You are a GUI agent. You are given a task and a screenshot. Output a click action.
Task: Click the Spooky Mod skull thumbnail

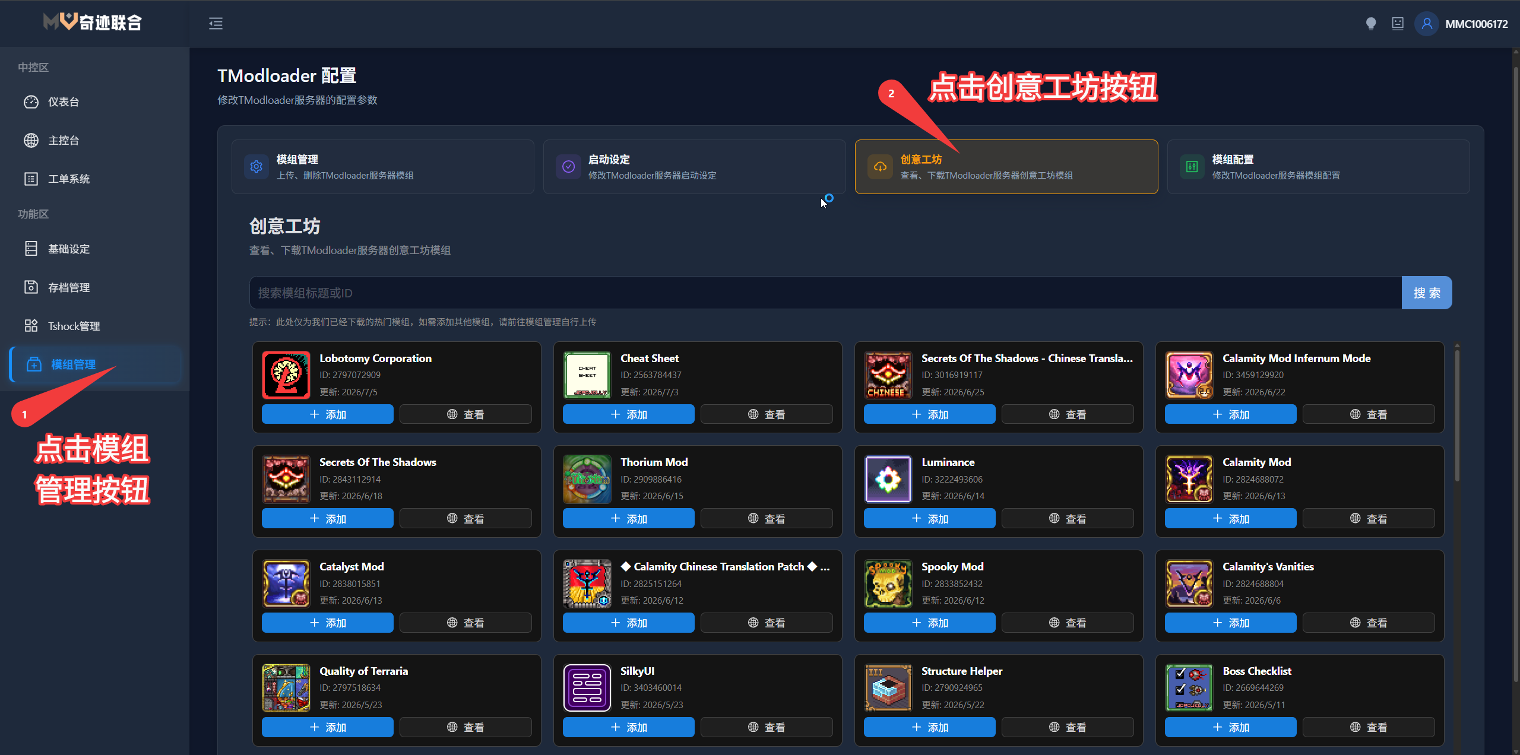pos(888,583)
